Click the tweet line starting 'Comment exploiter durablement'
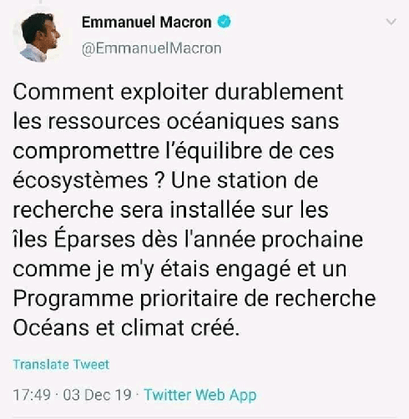The image size is (409, 419). [178, 92]
